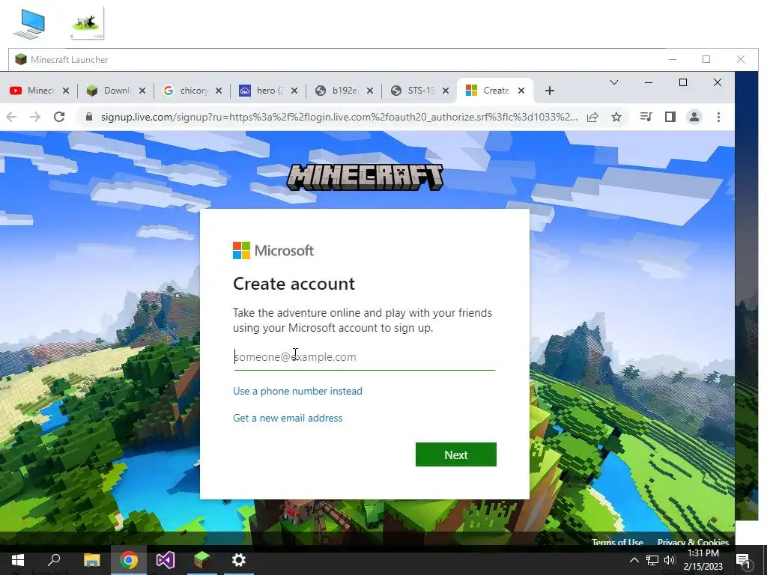Open Chrome three-dot menu

point(718,117)
